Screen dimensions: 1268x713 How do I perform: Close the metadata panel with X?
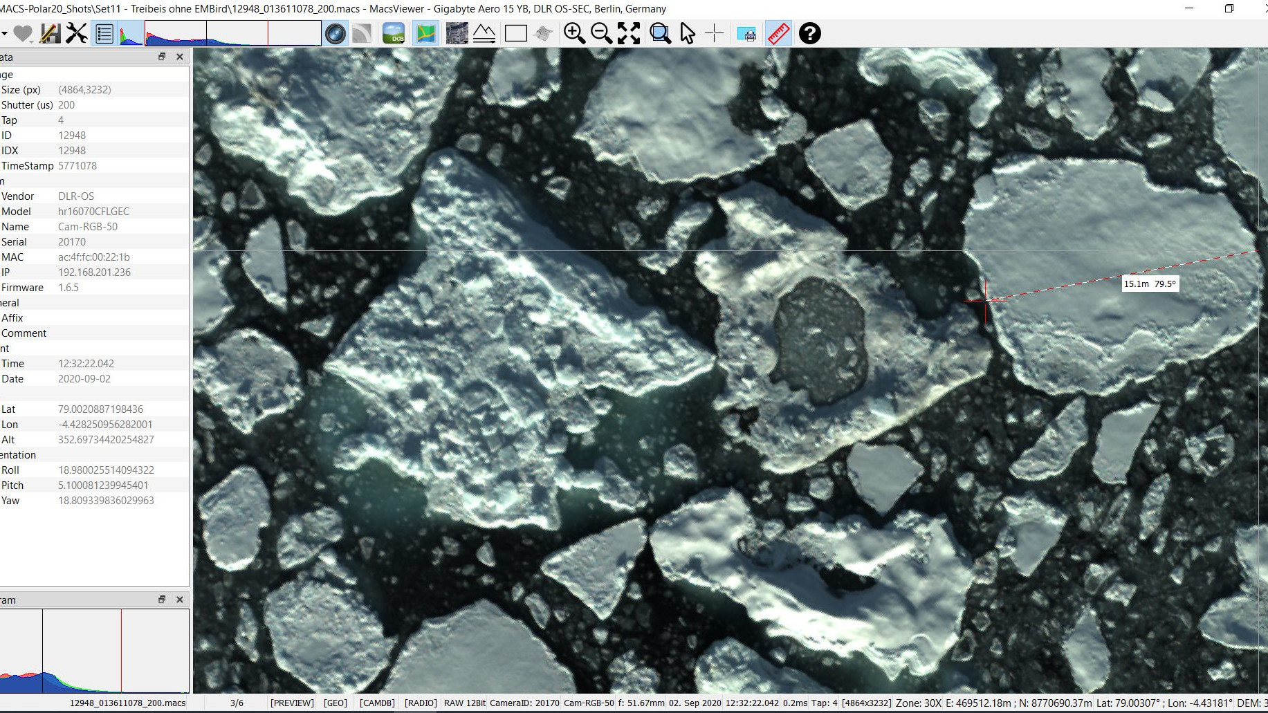180,57
